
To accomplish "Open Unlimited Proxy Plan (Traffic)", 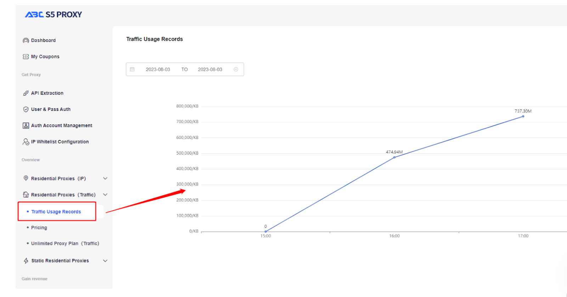I will pos(65,243).
